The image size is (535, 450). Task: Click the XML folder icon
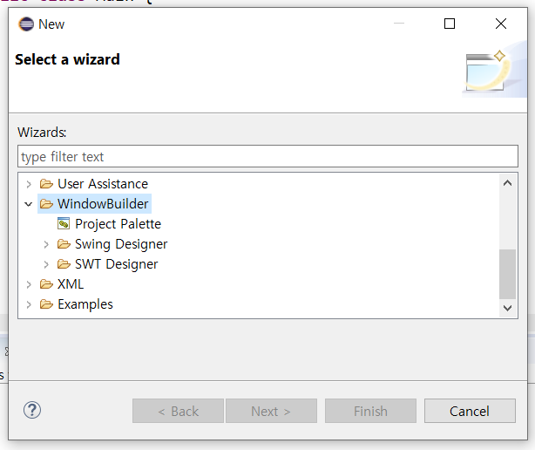46,284
